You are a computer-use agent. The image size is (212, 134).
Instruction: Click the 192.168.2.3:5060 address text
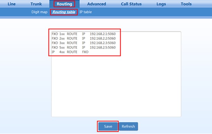[102, 43]
